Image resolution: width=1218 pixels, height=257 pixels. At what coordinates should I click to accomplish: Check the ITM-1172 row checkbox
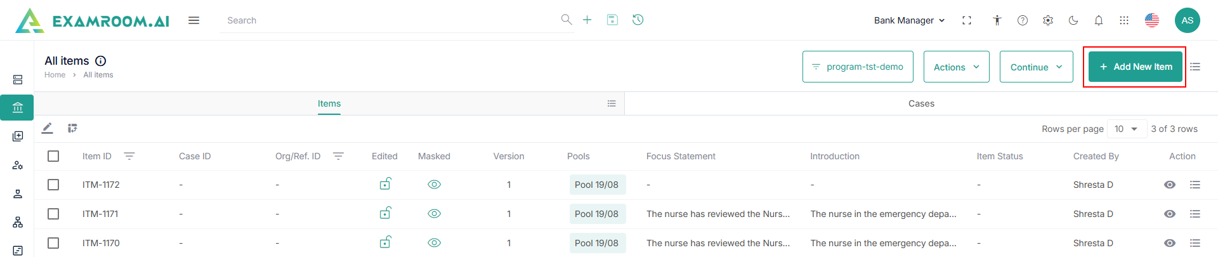53,185
